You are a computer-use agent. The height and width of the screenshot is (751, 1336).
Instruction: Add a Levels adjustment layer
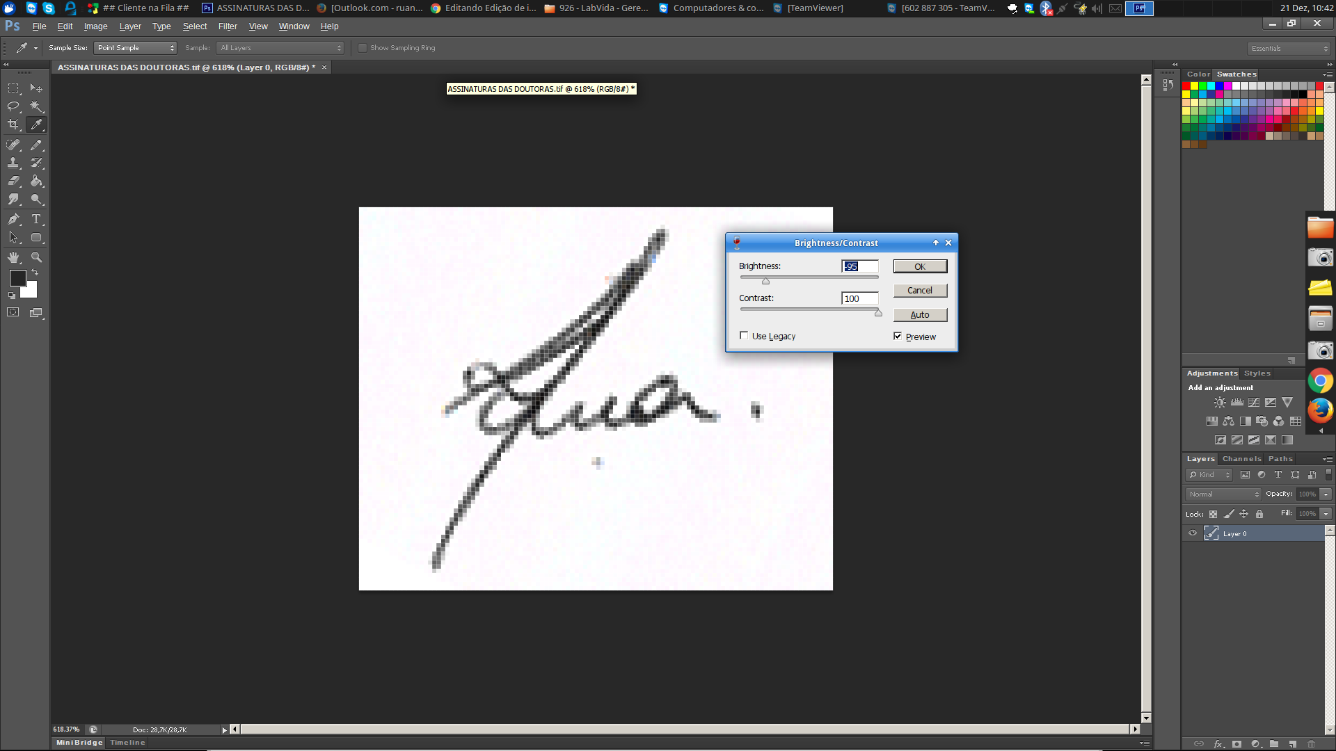click(1236, 403)
